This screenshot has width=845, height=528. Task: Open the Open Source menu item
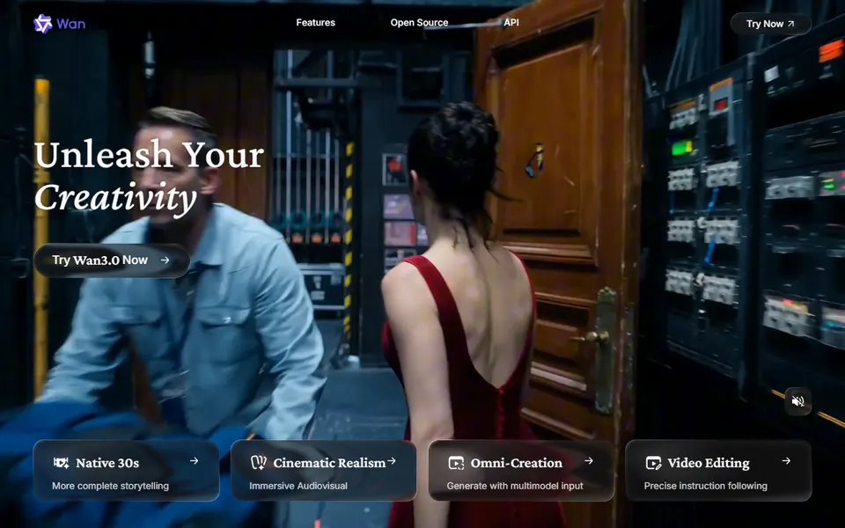[x=419, y=23]
